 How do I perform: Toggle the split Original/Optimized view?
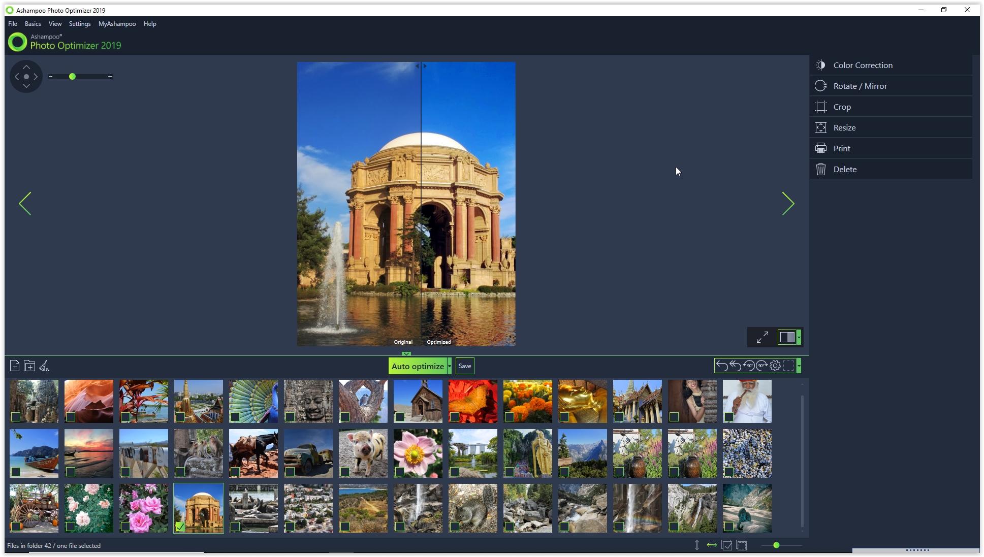(x=786, y=337)
